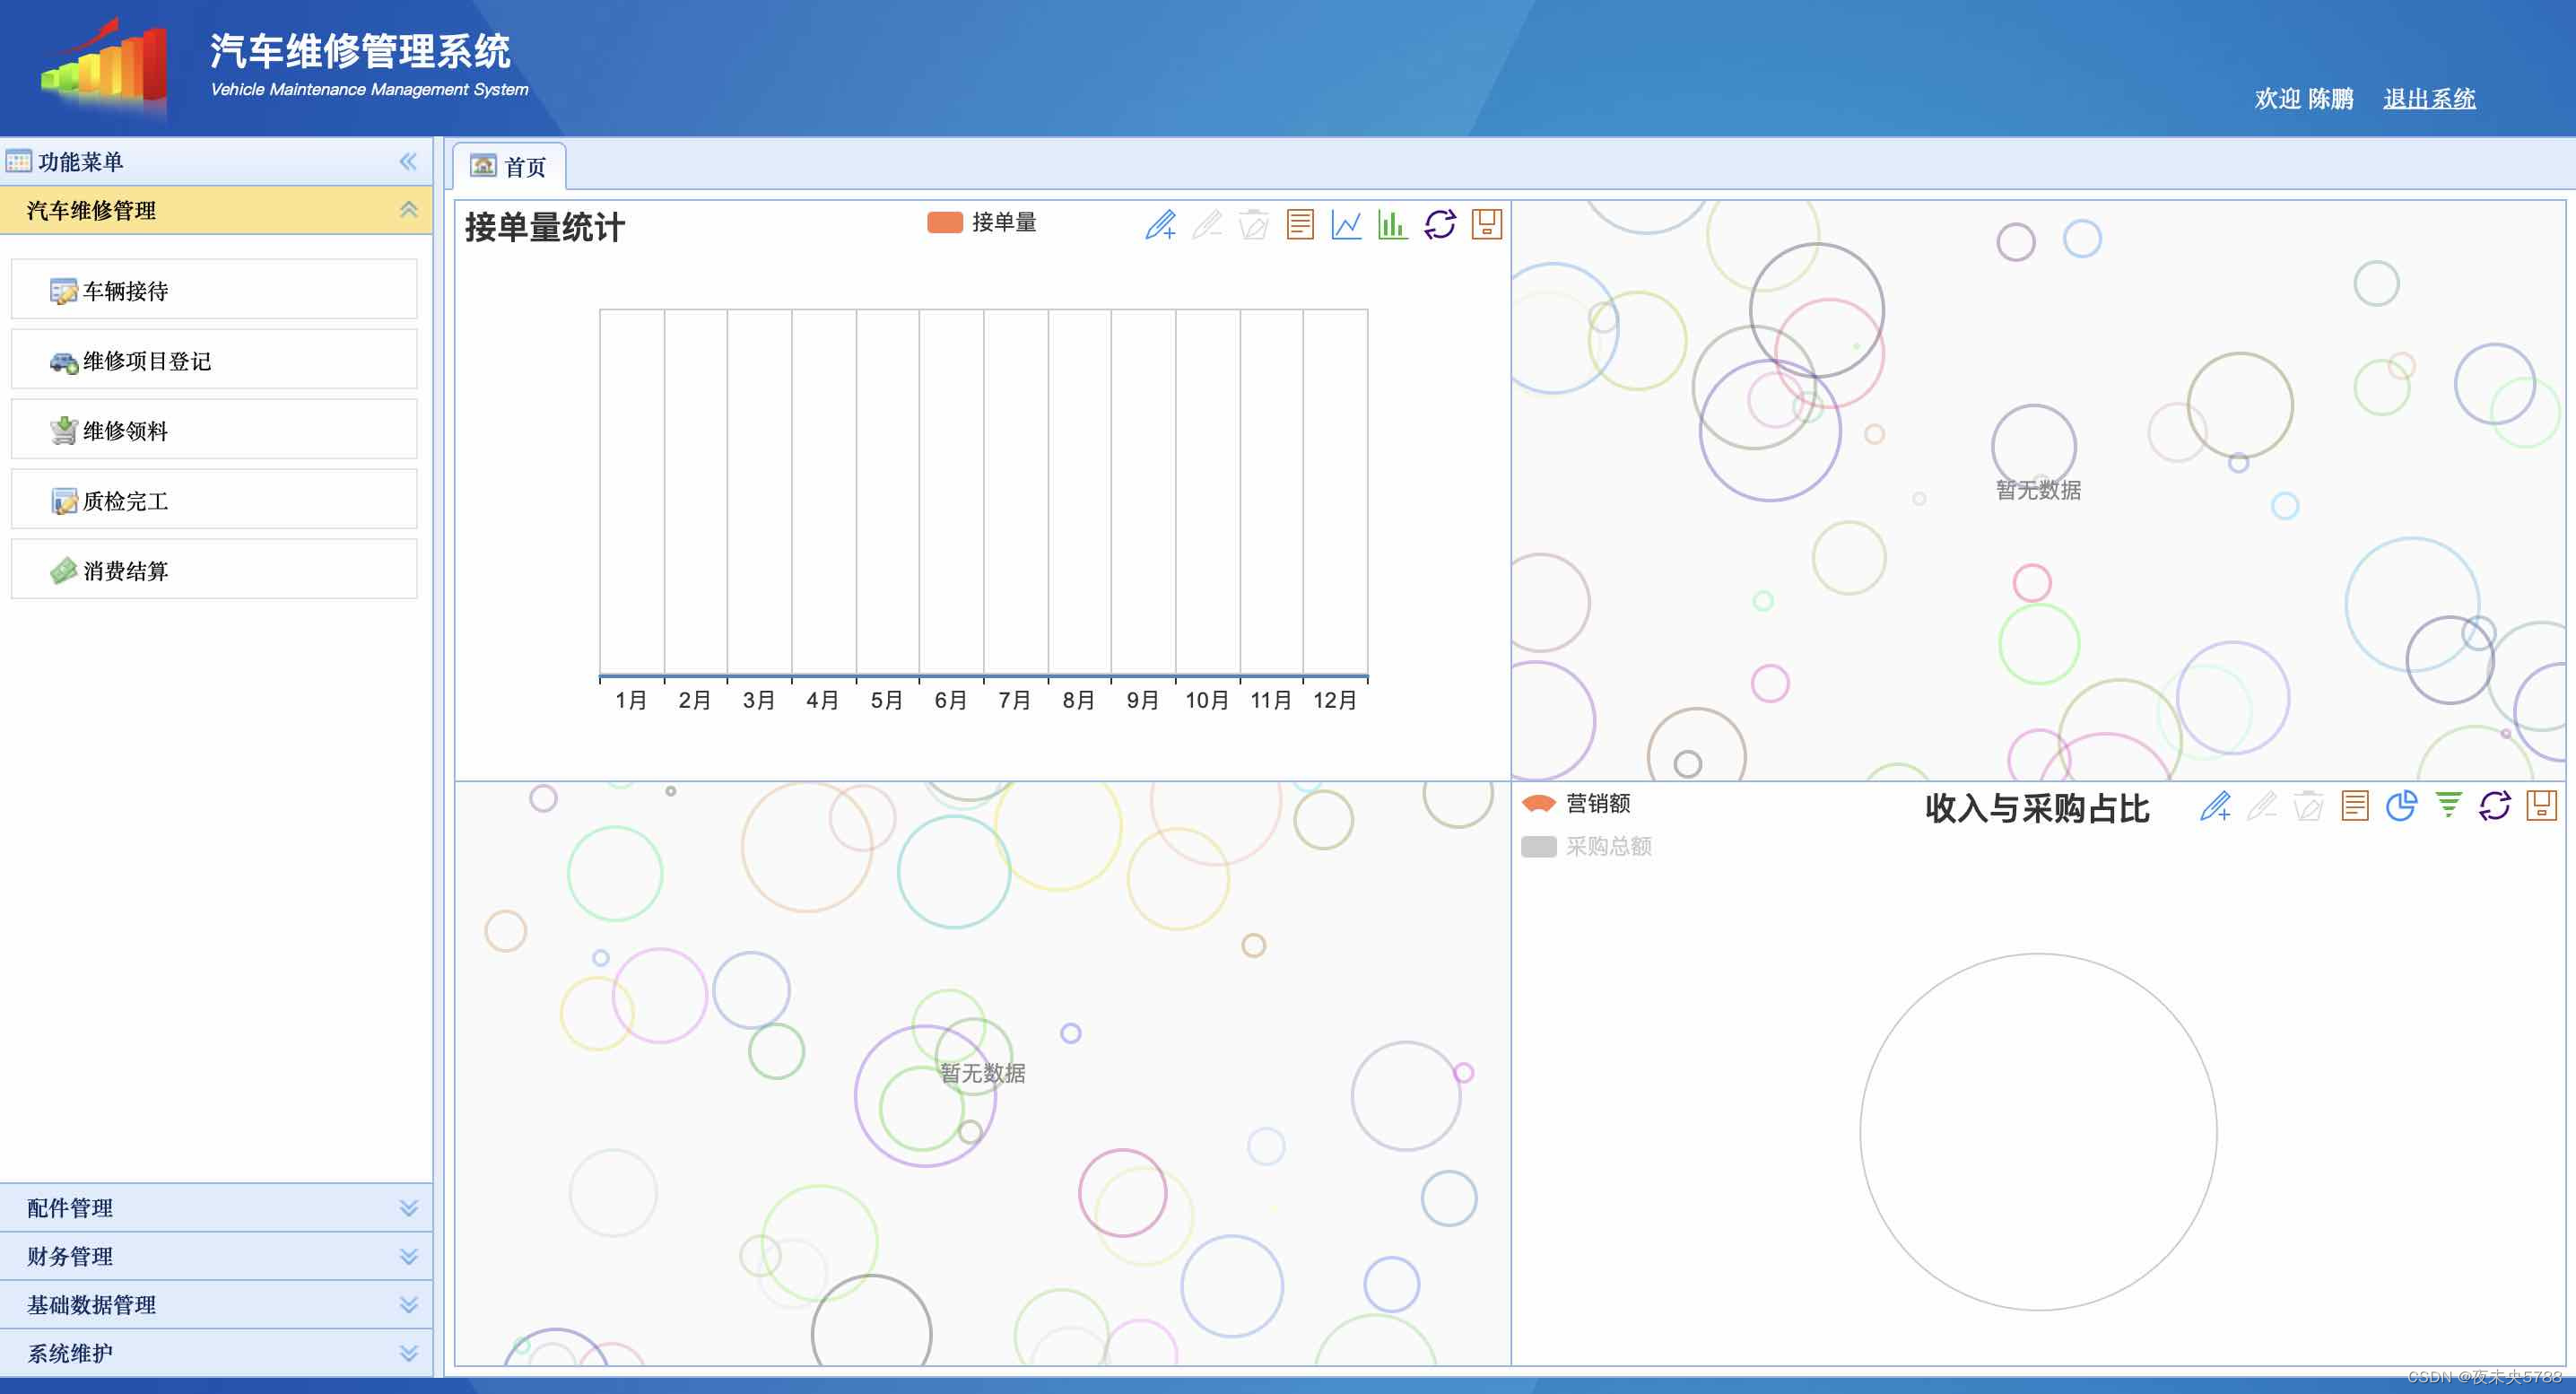The width and height of the screenshot is (2576, 1394).
Task: Save 收入与采购占比 chart as image
Action: click(x=2541, y=806)
